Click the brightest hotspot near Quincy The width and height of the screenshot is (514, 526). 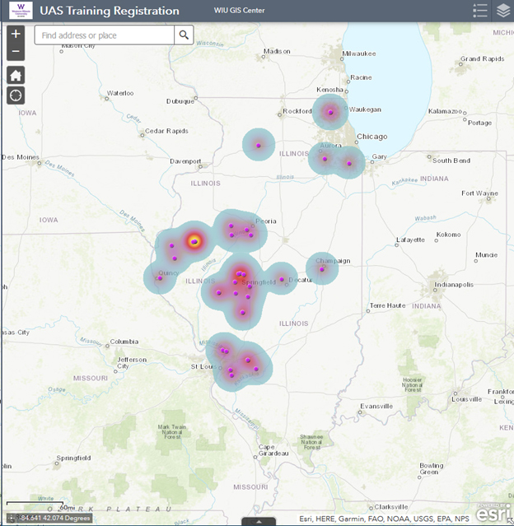pos(194,241)
